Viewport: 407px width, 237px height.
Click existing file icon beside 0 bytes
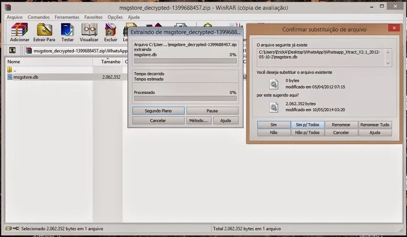(273, 84)
